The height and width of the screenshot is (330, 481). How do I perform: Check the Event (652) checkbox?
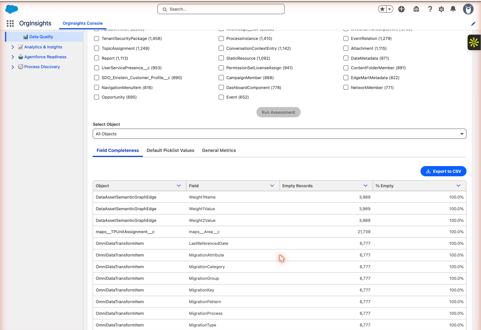[221, 97]
